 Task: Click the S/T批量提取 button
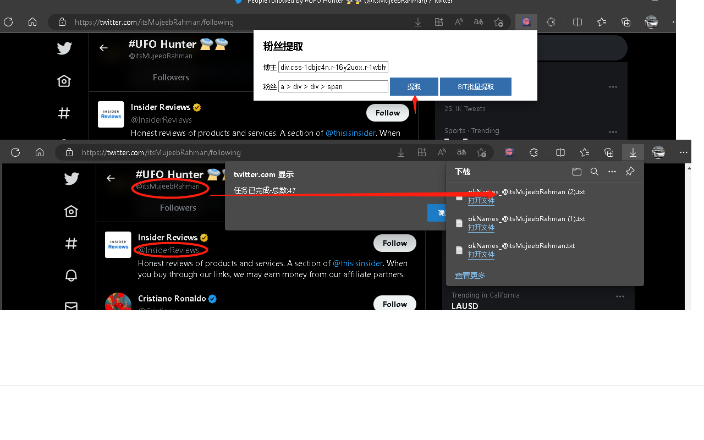476,87
